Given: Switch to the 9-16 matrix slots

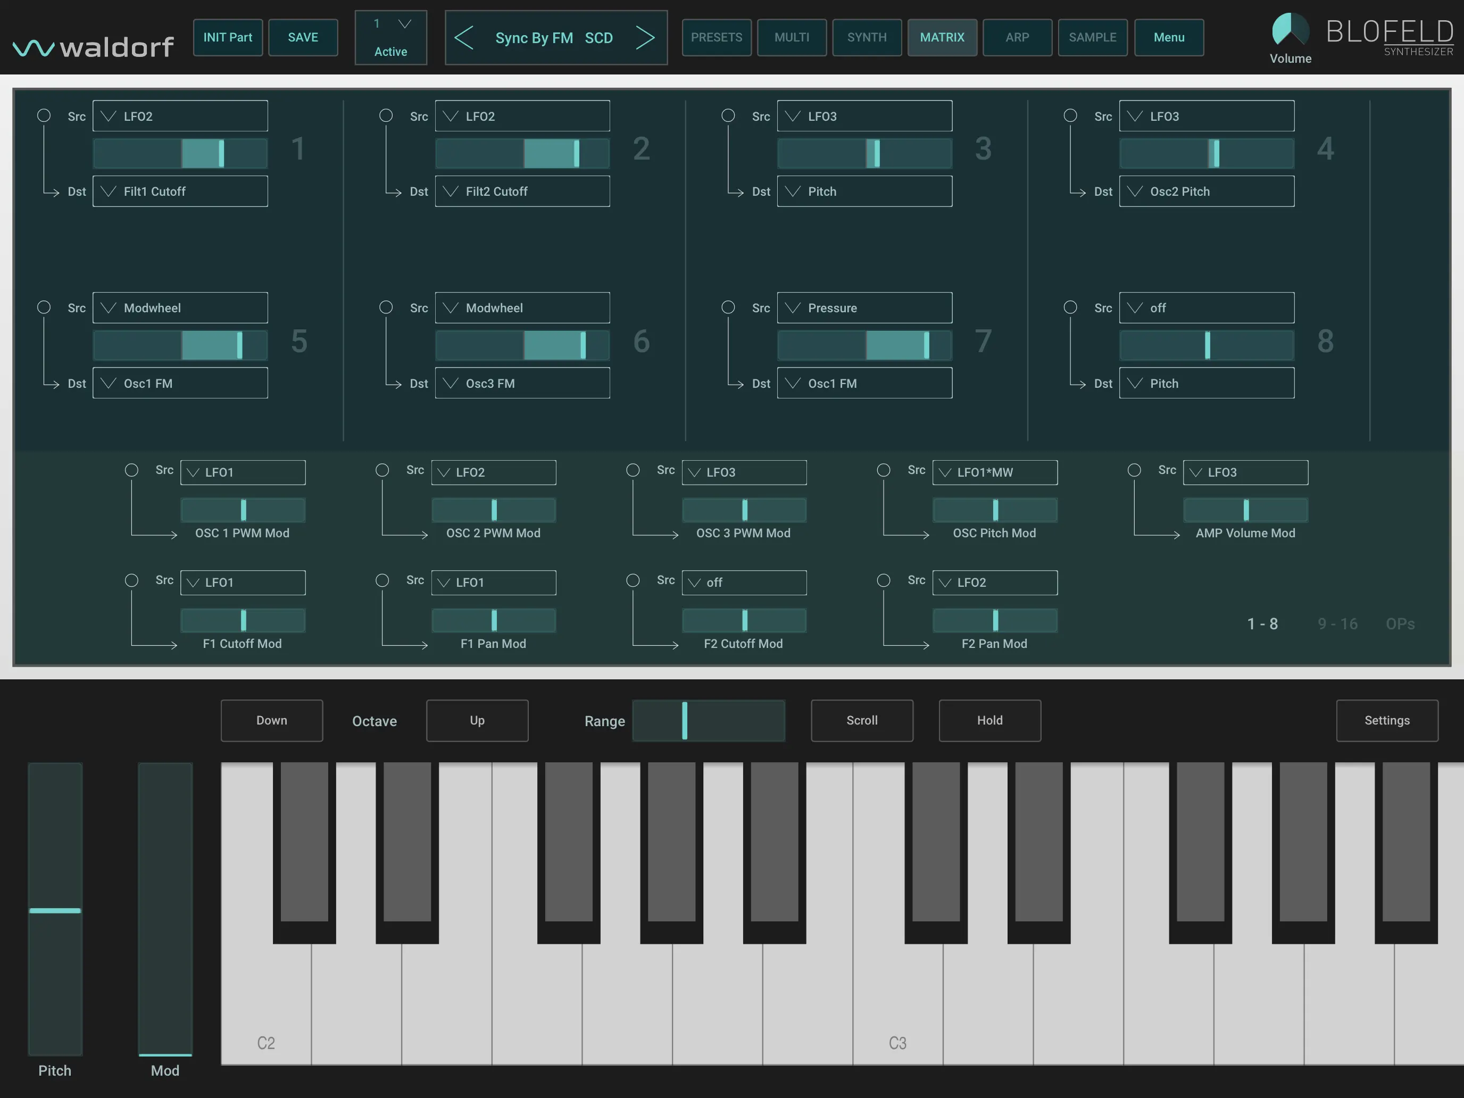Looking at the screenshot, I should point(1337,623).
